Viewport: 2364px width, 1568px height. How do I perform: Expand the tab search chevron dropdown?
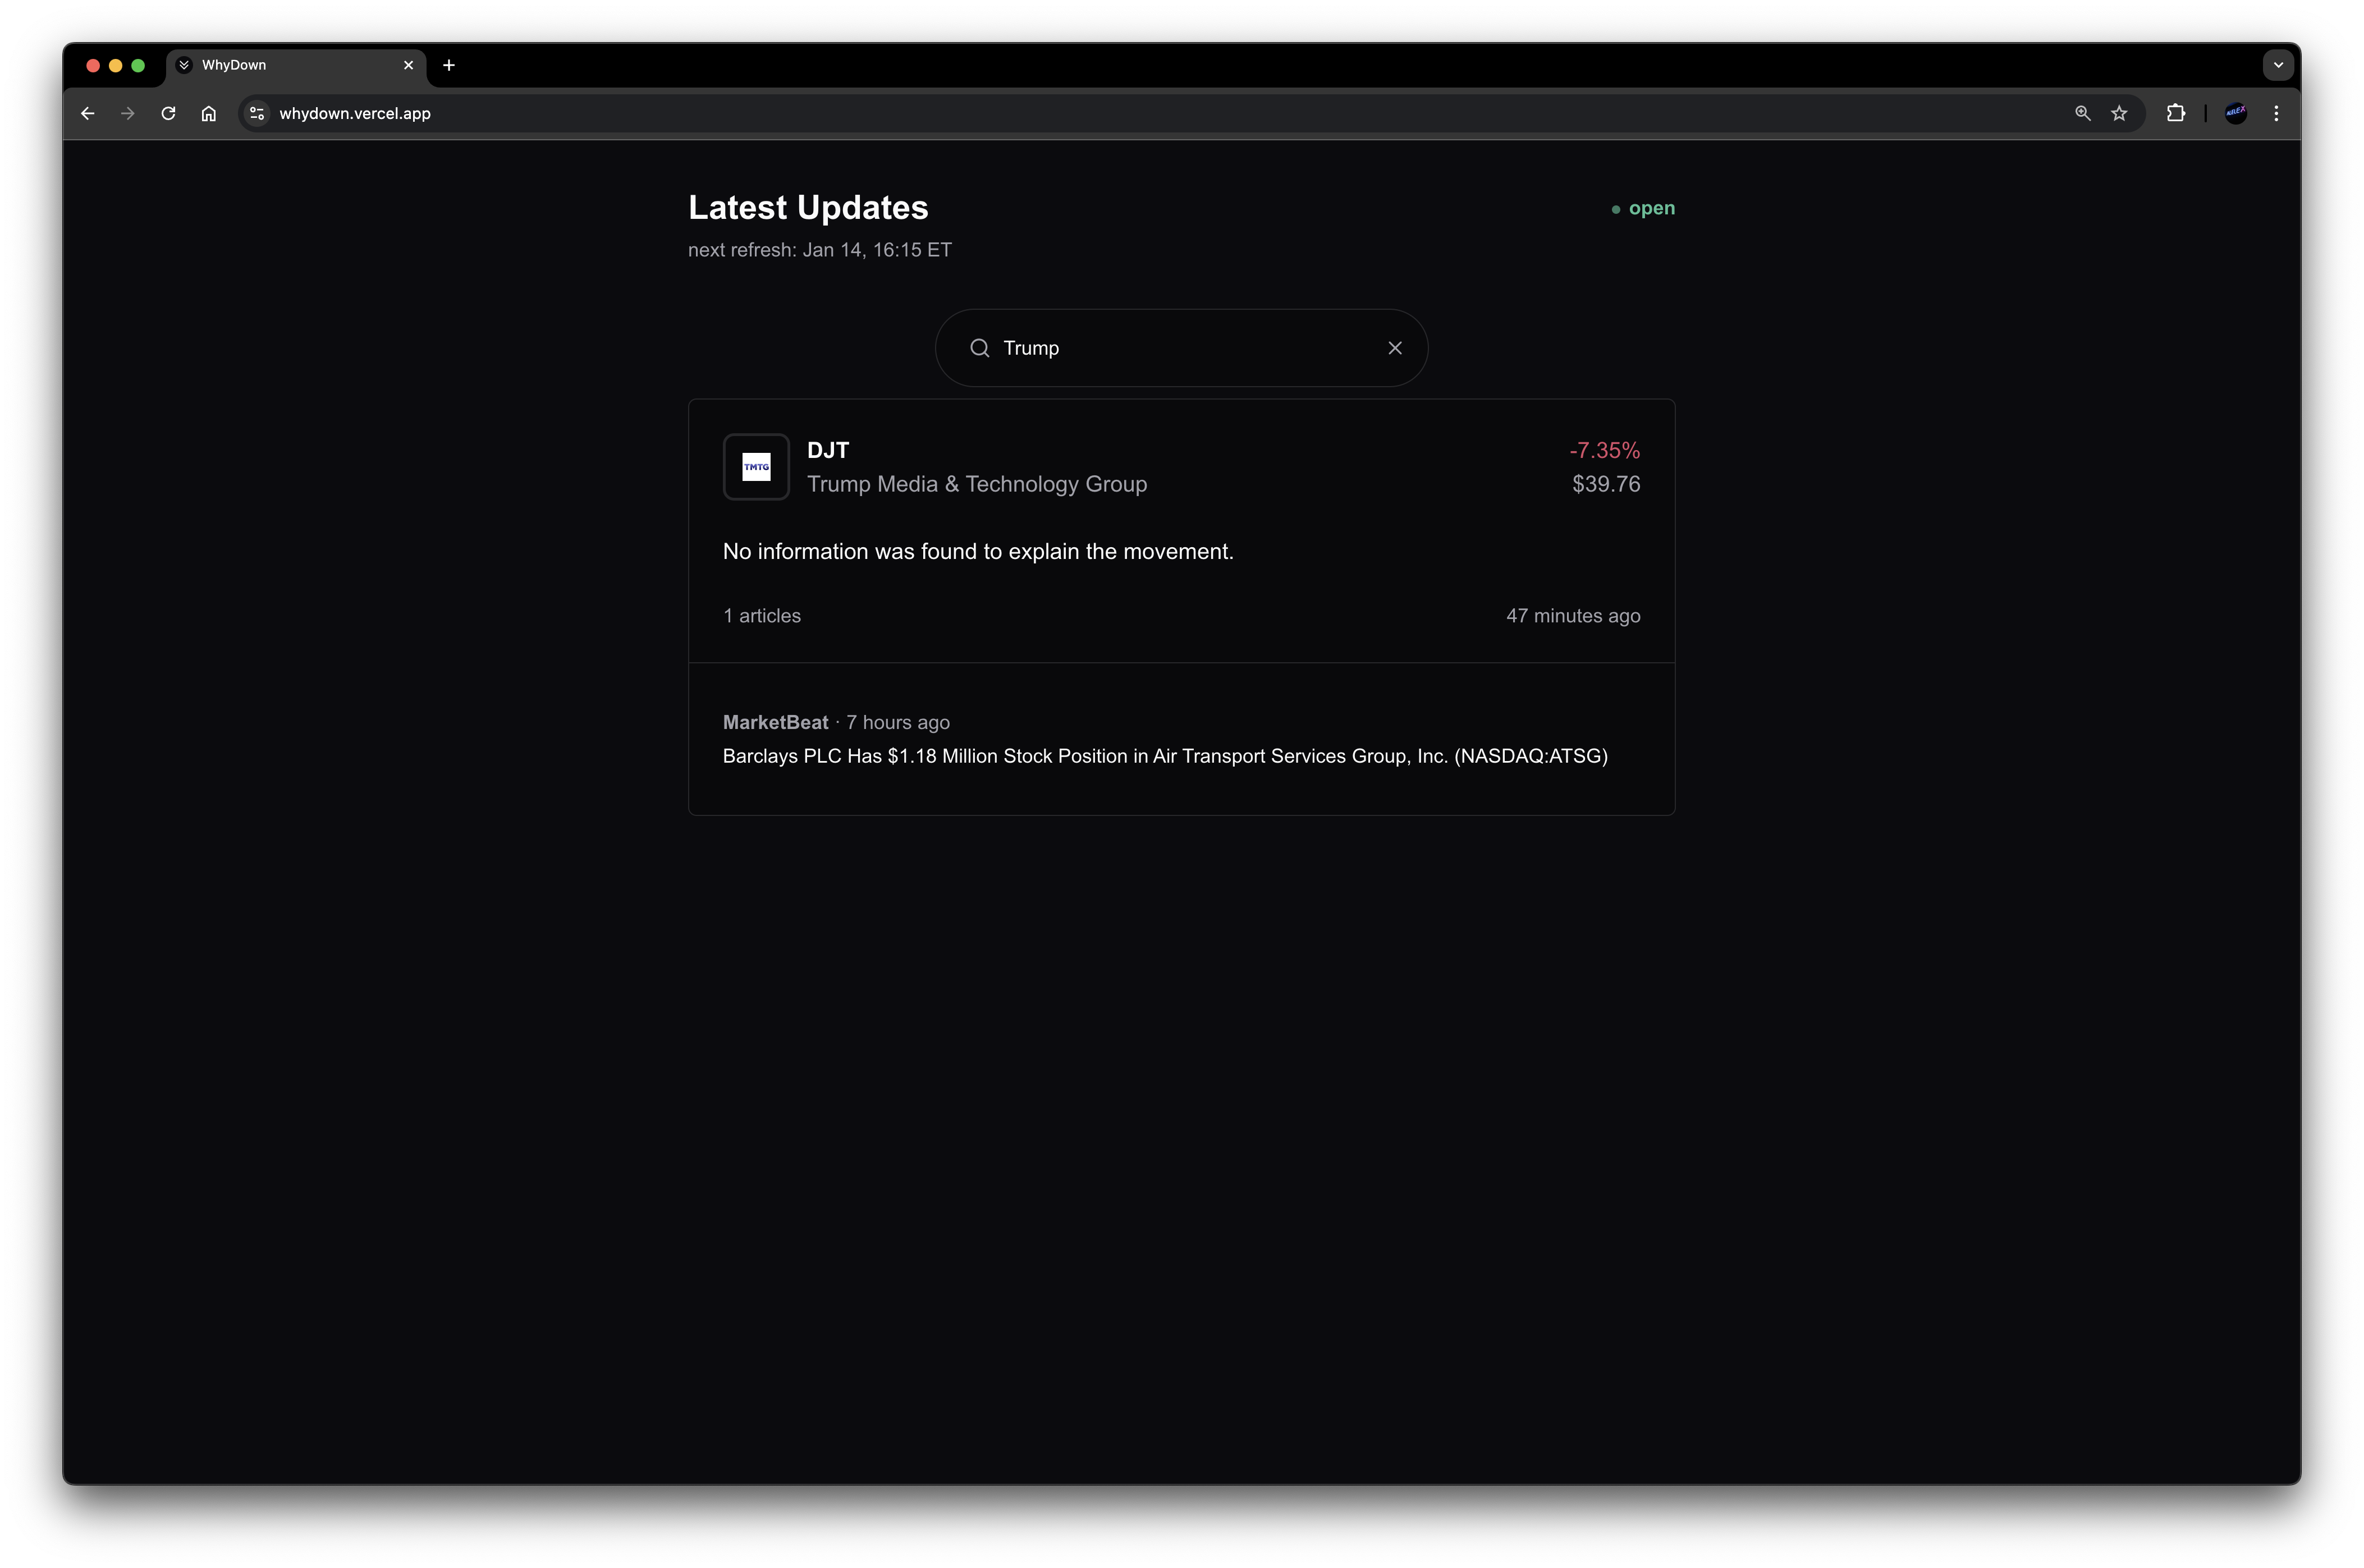click(x=2278, y=65)
